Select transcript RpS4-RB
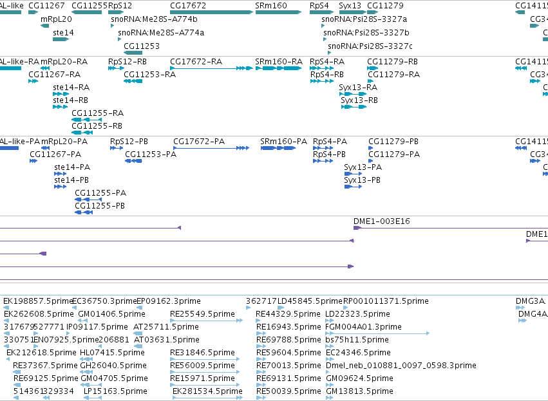 coord(326,75)
